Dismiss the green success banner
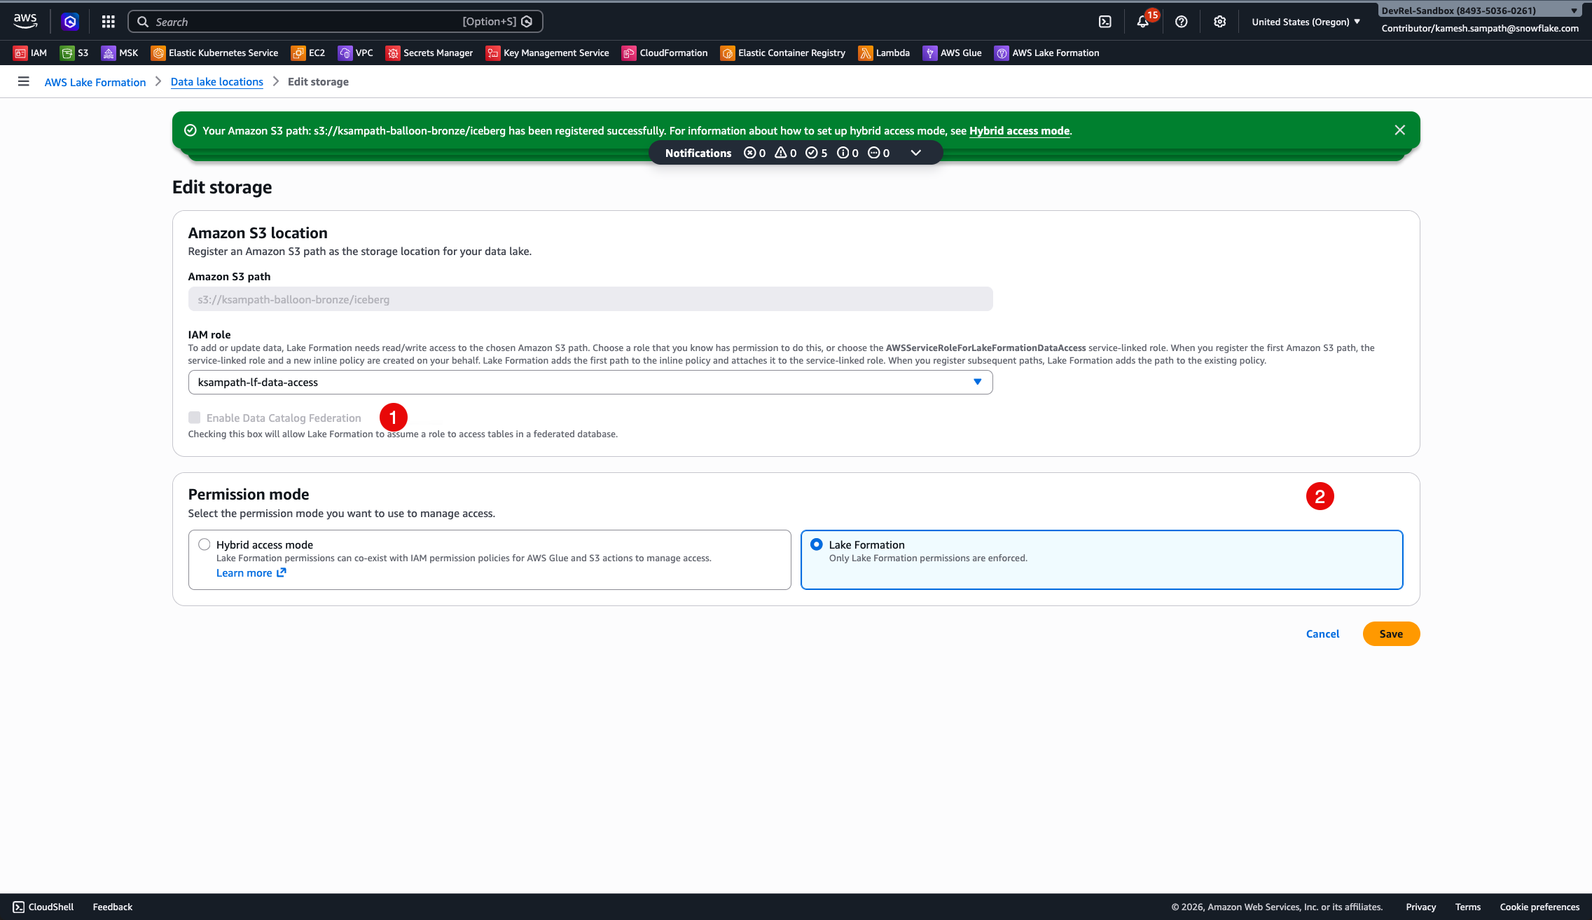The width and height of the screenshot is (1592, 920). [1400, 130]
